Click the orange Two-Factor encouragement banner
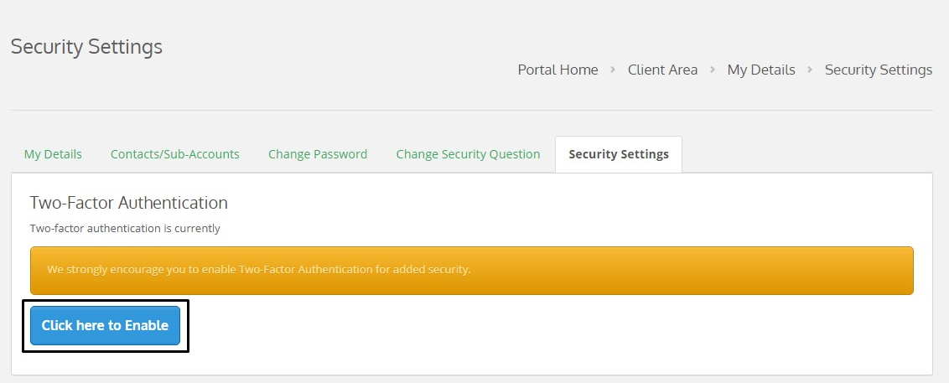 coord(471,270)
